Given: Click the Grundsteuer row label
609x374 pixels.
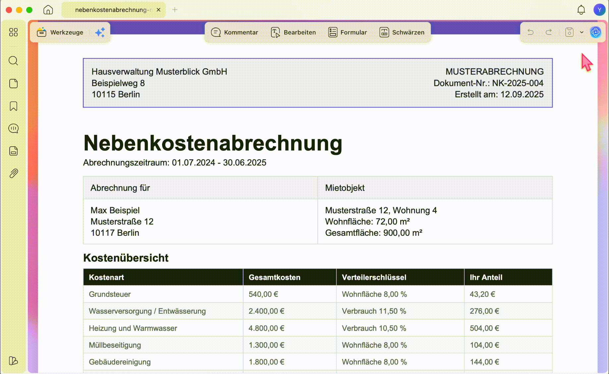Looking at the screenshot, I should click(x=110, y=294).
